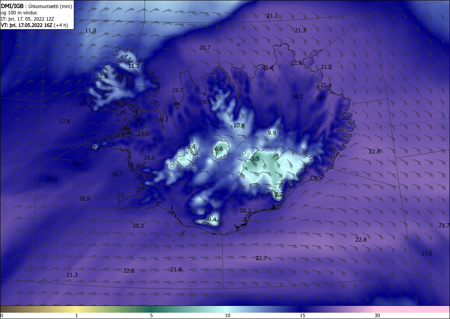Click the 16.1 value label

tap(297, 97)
